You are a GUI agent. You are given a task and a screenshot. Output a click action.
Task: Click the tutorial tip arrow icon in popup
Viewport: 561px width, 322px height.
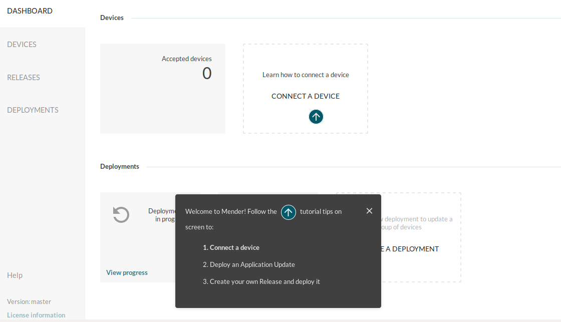[x=289, y=212]
